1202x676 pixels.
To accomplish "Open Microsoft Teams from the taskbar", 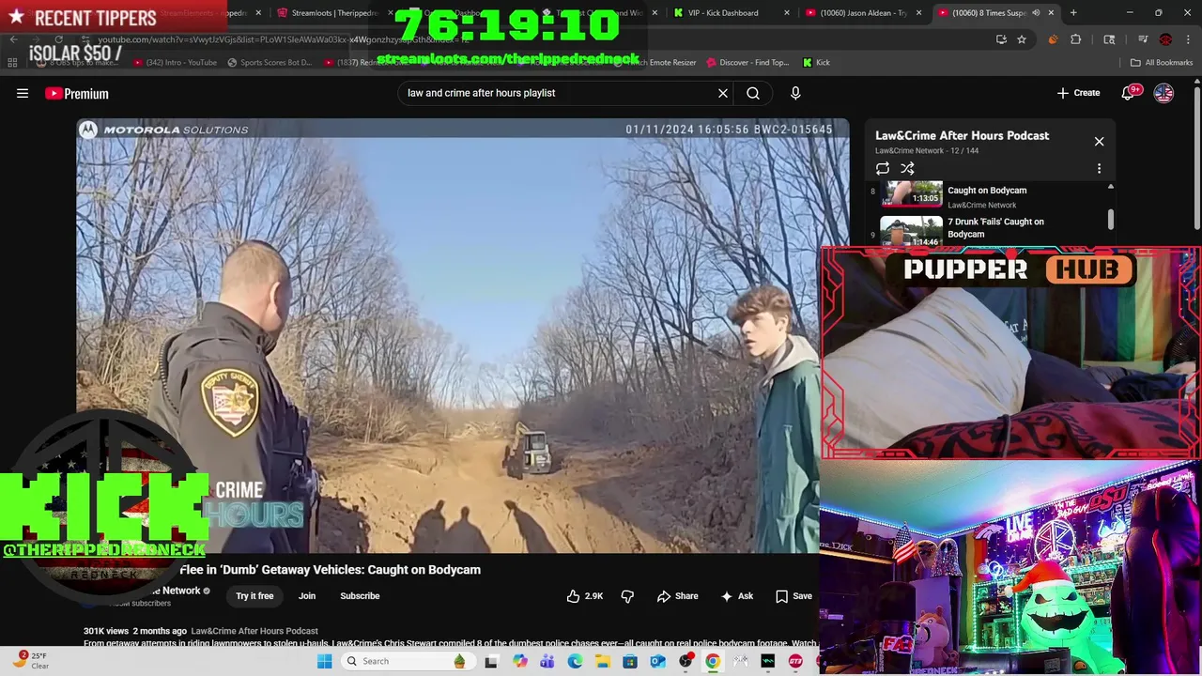I will pyautogui.click(x=547, y=661).
